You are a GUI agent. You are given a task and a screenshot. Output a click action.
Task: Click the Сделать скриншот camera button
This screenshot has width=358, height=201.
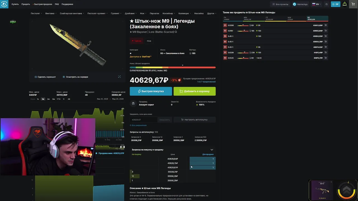click(x=45, y=77)
